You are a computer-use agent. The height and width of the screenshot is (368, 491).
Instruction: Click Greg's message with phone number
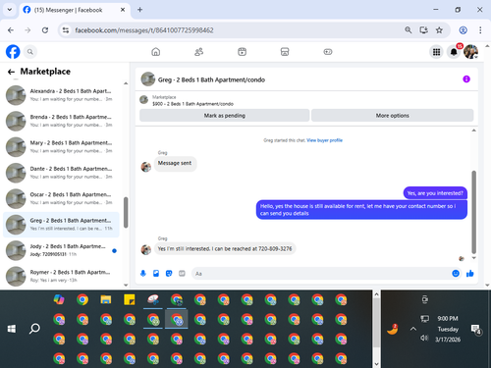[x=225, y=249]
